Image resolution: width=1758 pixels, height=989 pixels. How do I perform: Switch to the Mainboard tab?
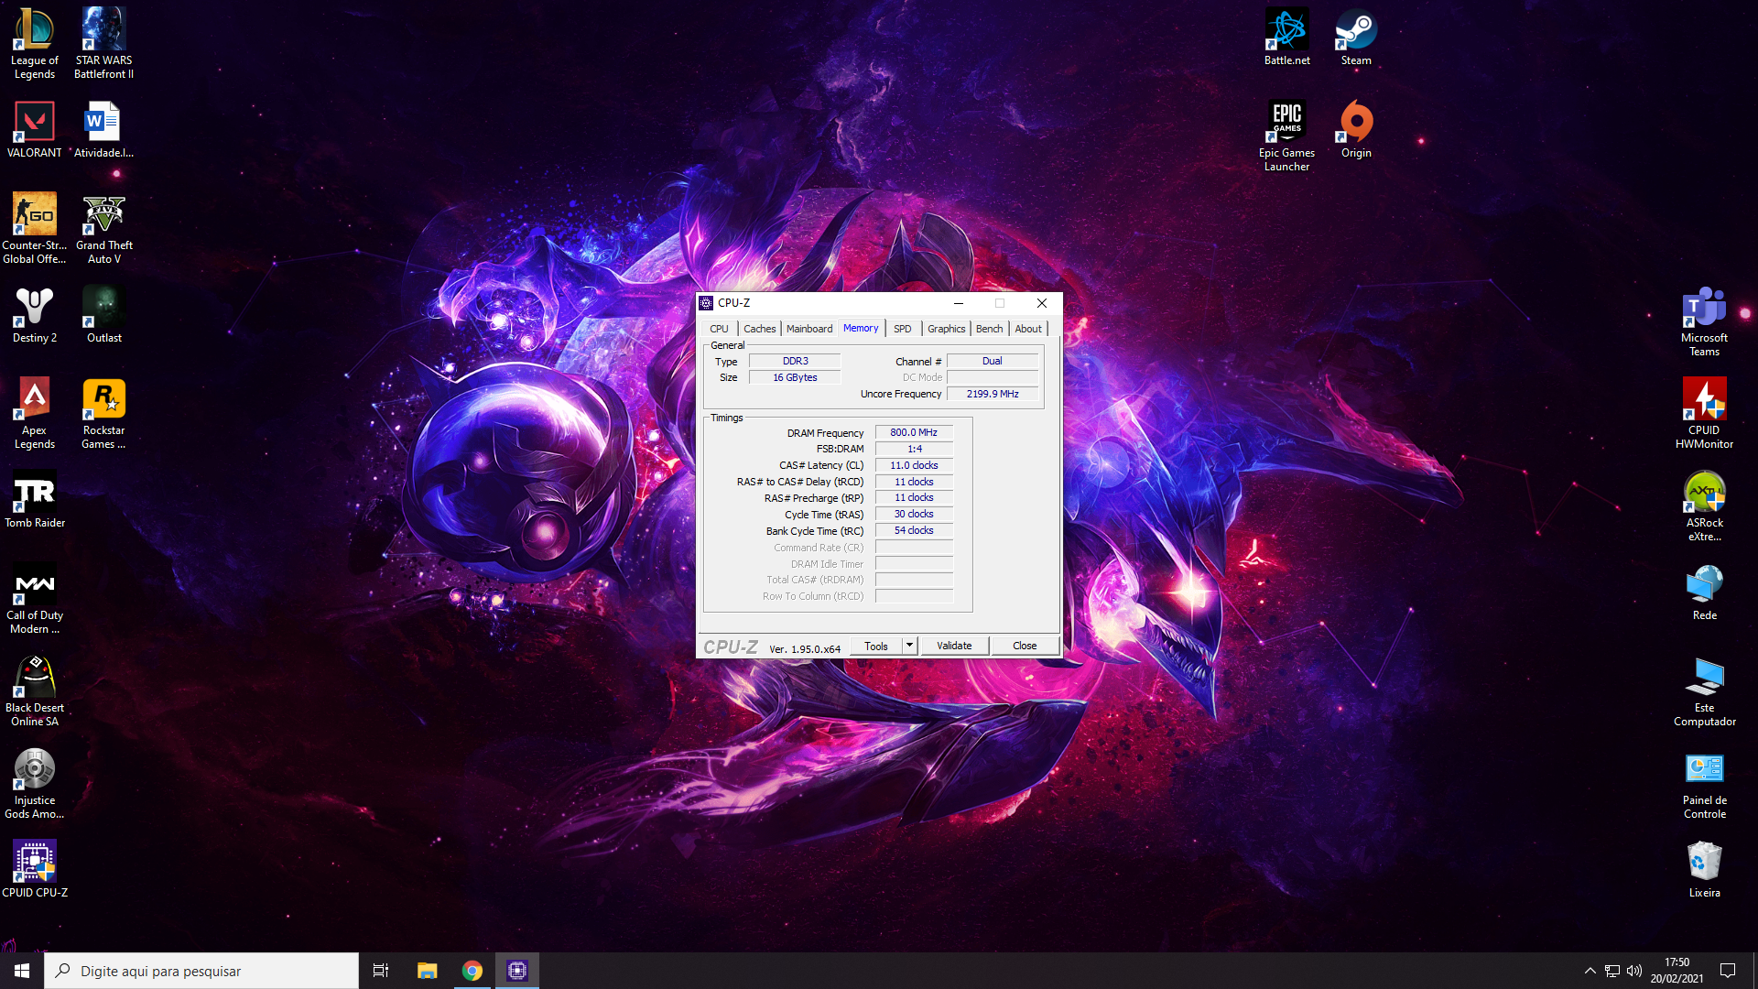point(809,329)
